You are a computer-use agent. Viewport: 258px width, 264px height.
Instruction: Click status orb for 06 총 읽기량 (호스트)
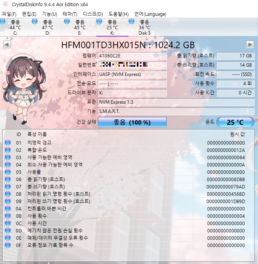(8, 179)
